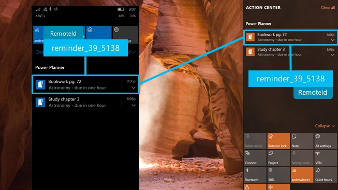338x190 pixels.
Task: Toggle the orange Location tile at bottom
Action: point(255,187)
